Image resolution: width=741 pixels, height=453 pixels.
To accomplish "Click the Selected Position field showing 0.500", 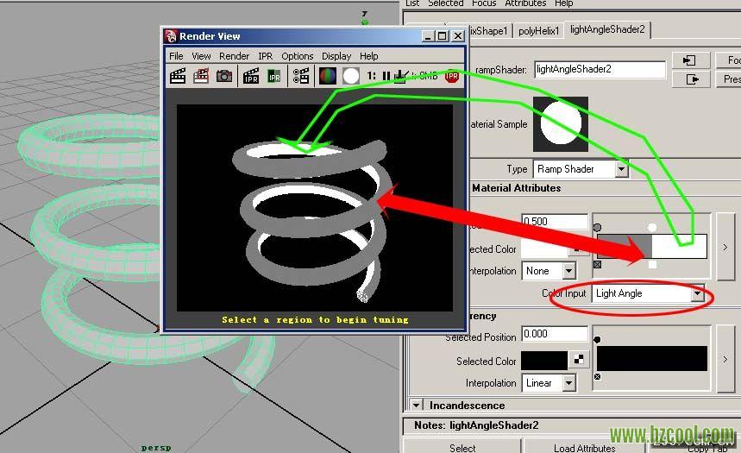I will pyautogui.click(x=555, y=221).
